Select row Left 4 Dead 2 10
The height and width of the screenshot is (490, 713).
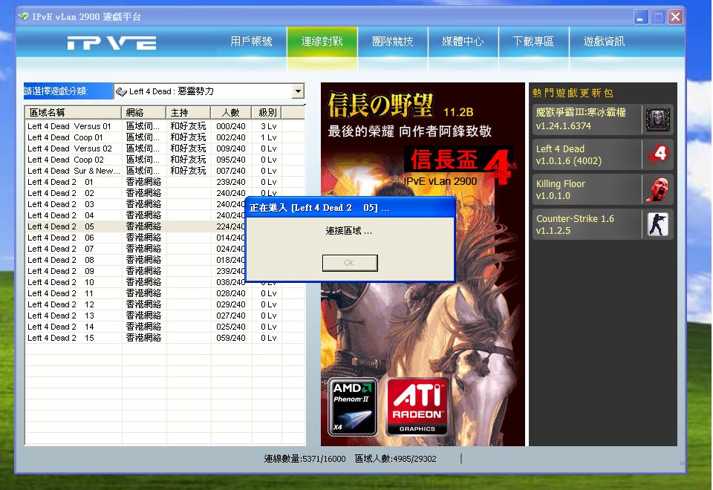[137, 282]
